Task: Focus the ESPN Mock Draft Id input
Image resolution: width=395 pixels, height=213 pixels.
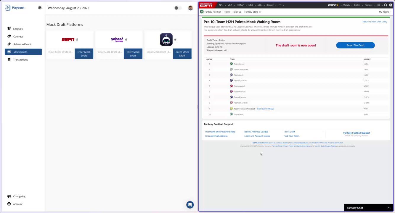Action: pos(60,52)
